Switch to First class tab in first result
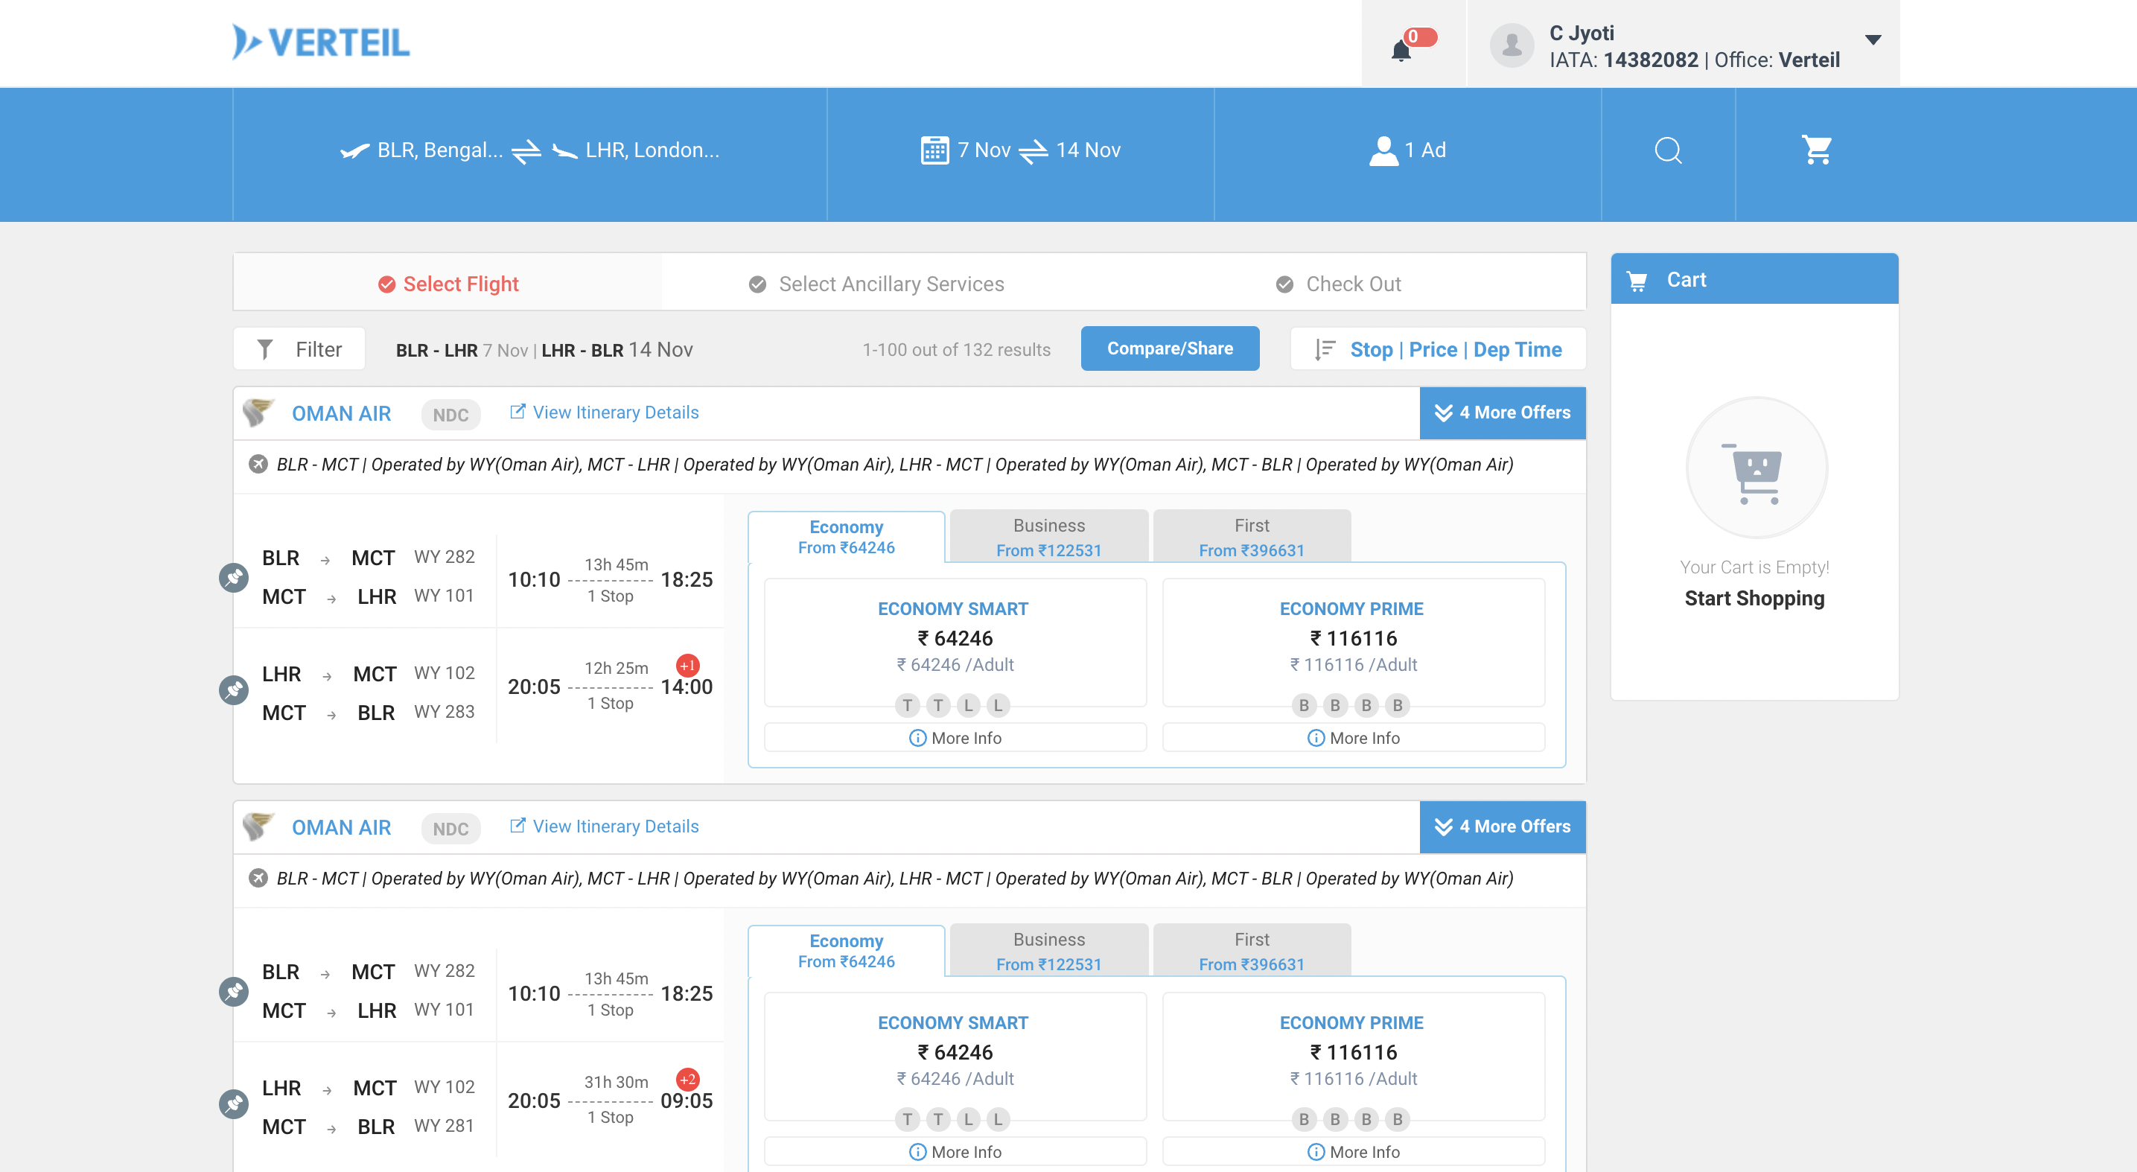Image resolution: width=2137 pixels, height=1172 pixels. pos(1251,537)
